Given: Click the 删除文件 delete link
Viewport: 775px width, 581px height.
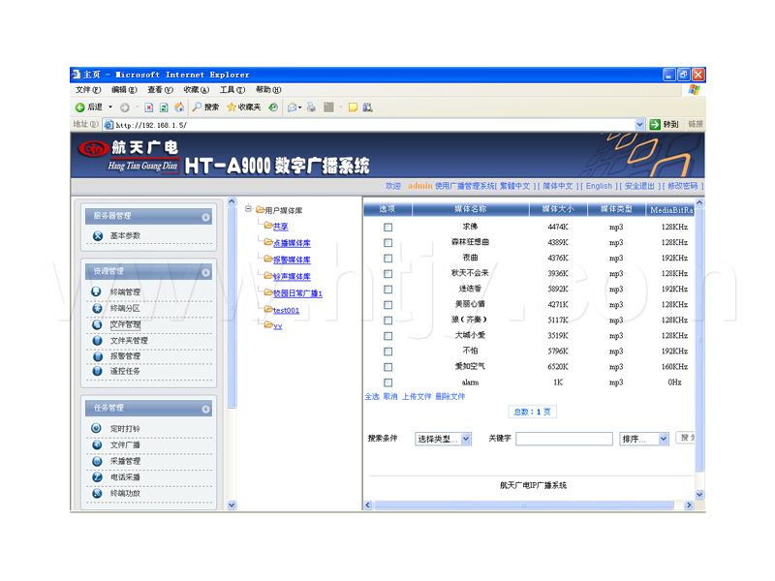Looking at the screenshot, I should (449, 397).
